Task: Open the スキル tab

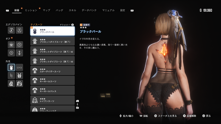Action: point(73,10)
